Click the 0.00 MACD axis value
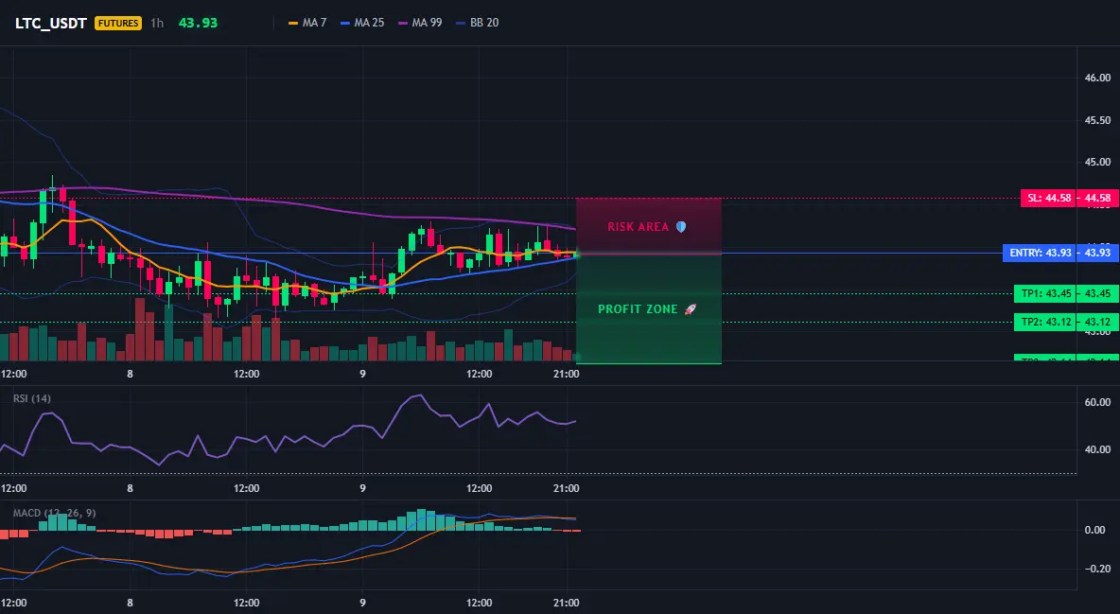Image resolution: width=1120 pixels, height=614 pixels. 1095,531
